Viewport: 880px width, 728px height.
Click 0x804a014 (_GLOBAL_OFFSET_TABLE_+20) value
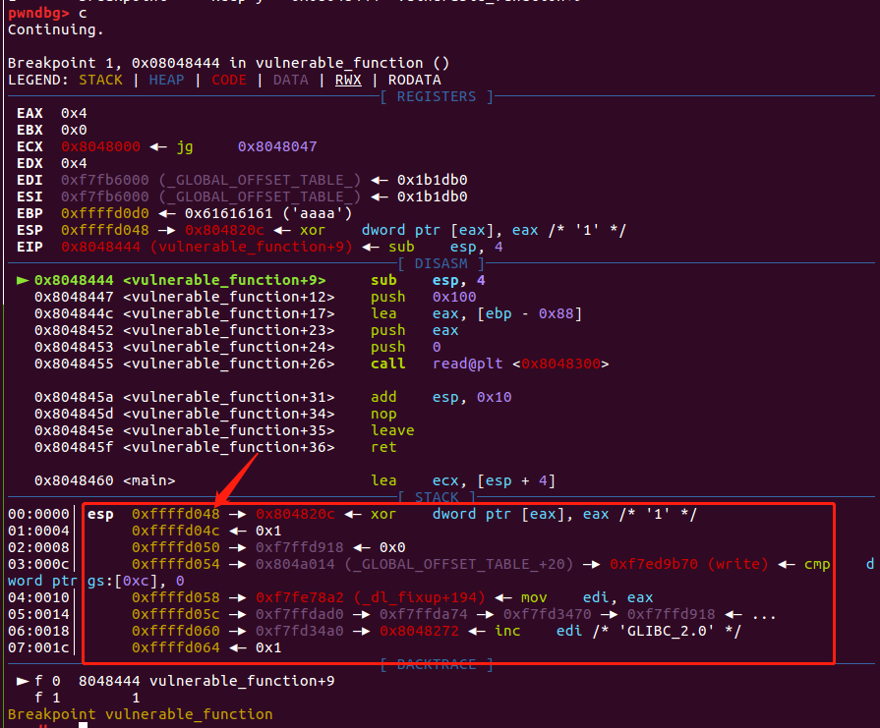tap(414, 564)
